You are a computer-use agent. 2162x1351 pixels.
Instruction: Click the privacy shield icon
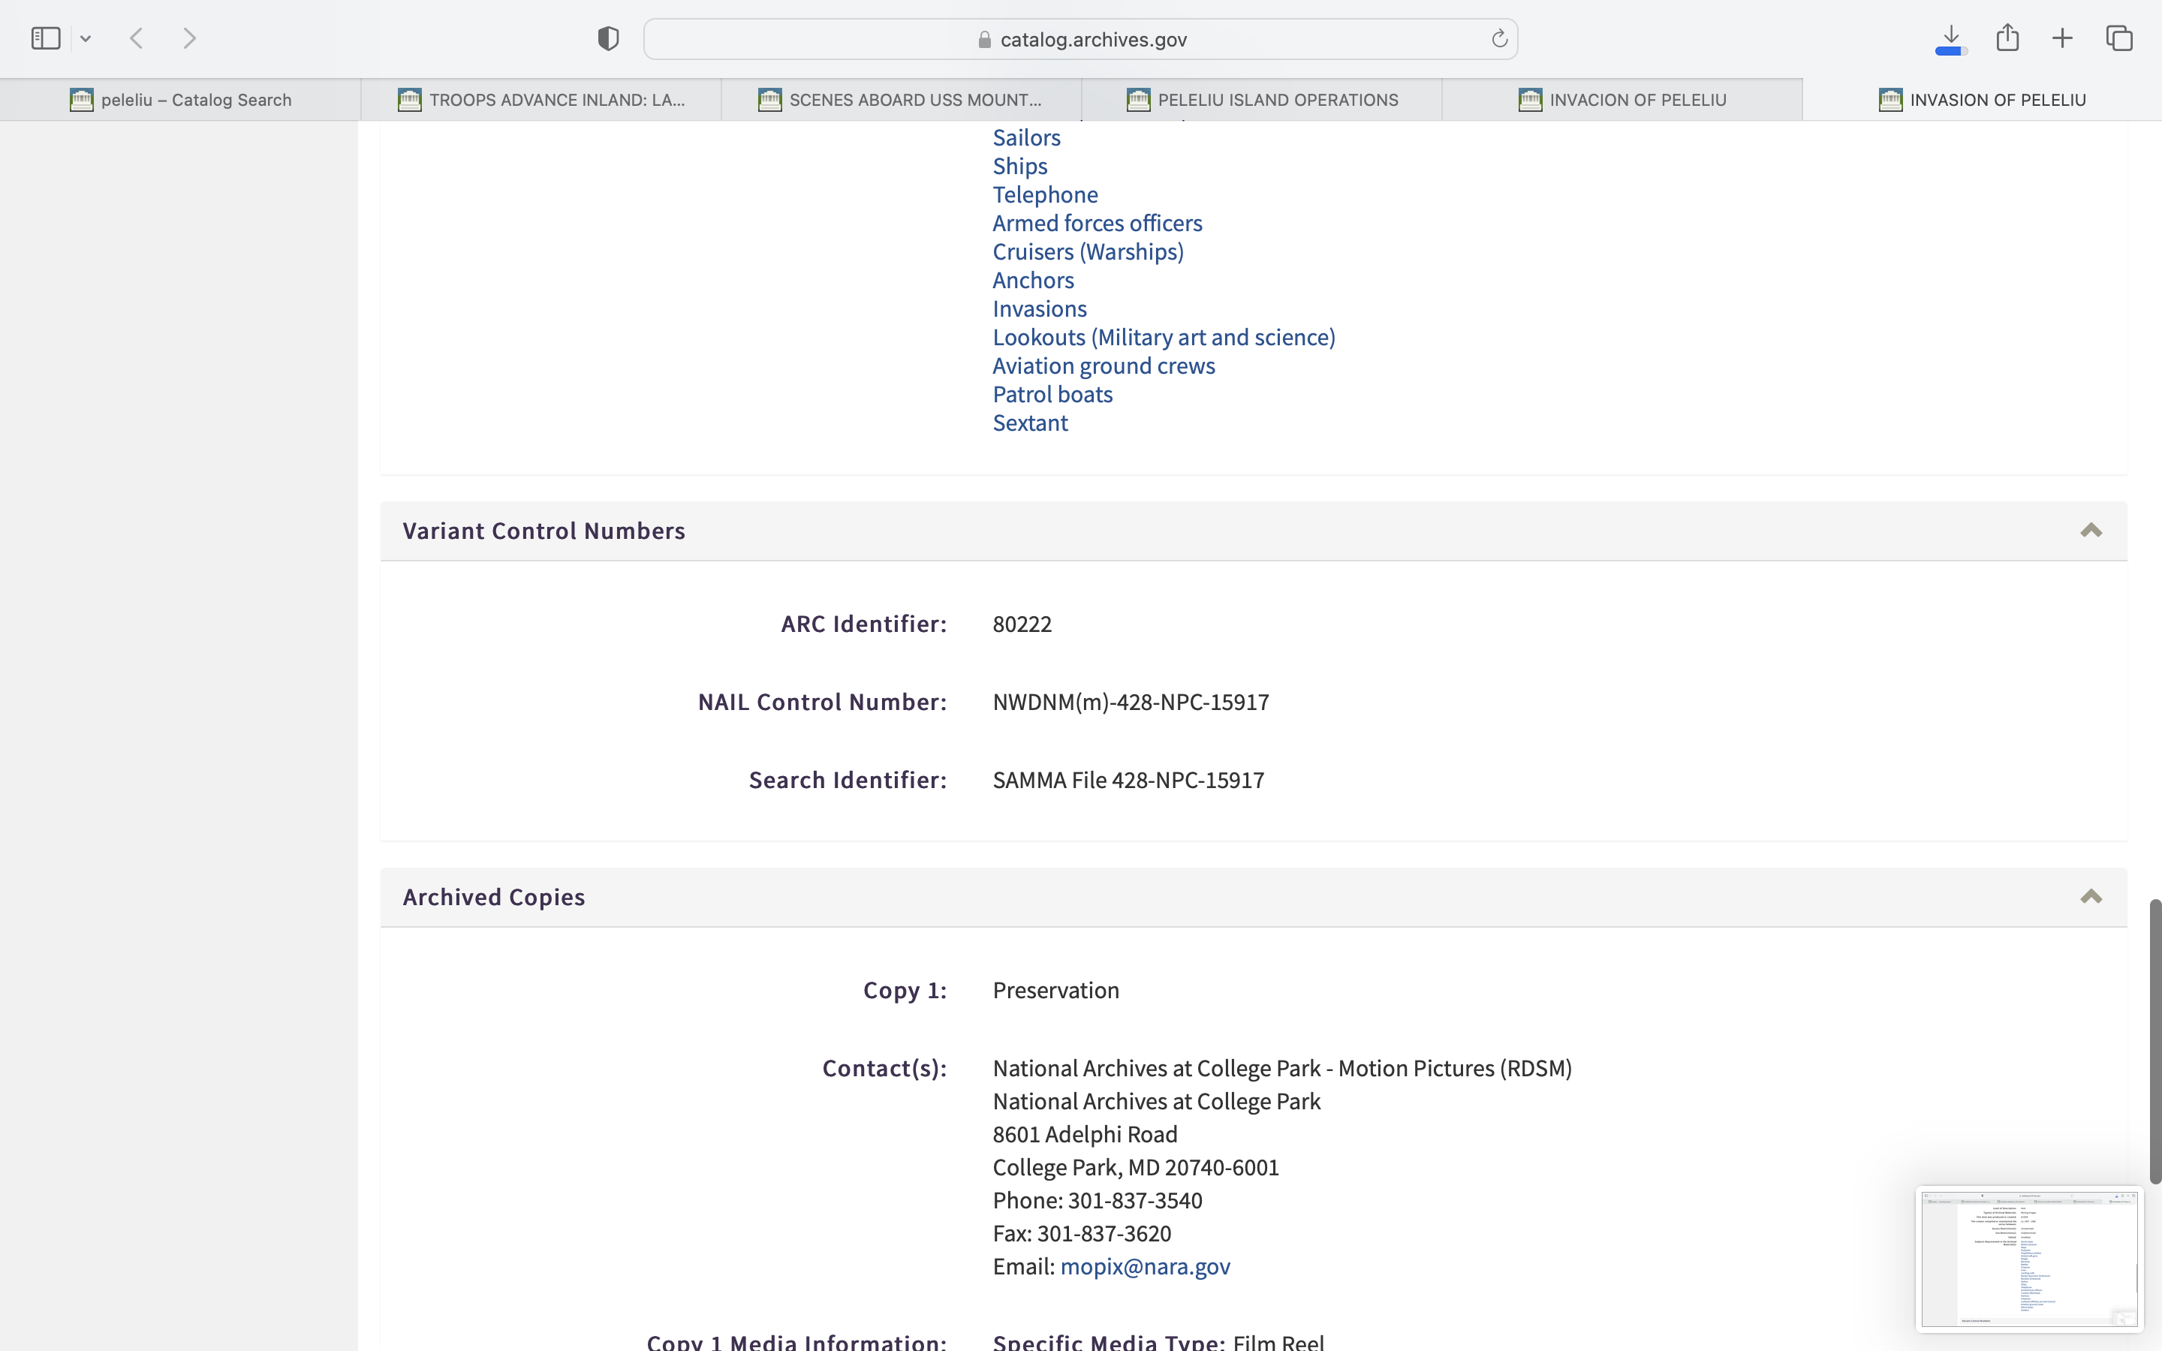coord(608,38)
